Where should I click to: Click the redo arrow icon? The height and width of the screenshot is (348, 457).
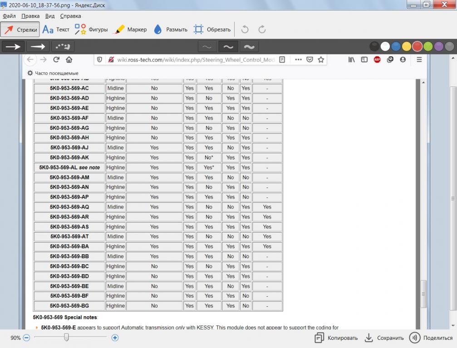262,29
